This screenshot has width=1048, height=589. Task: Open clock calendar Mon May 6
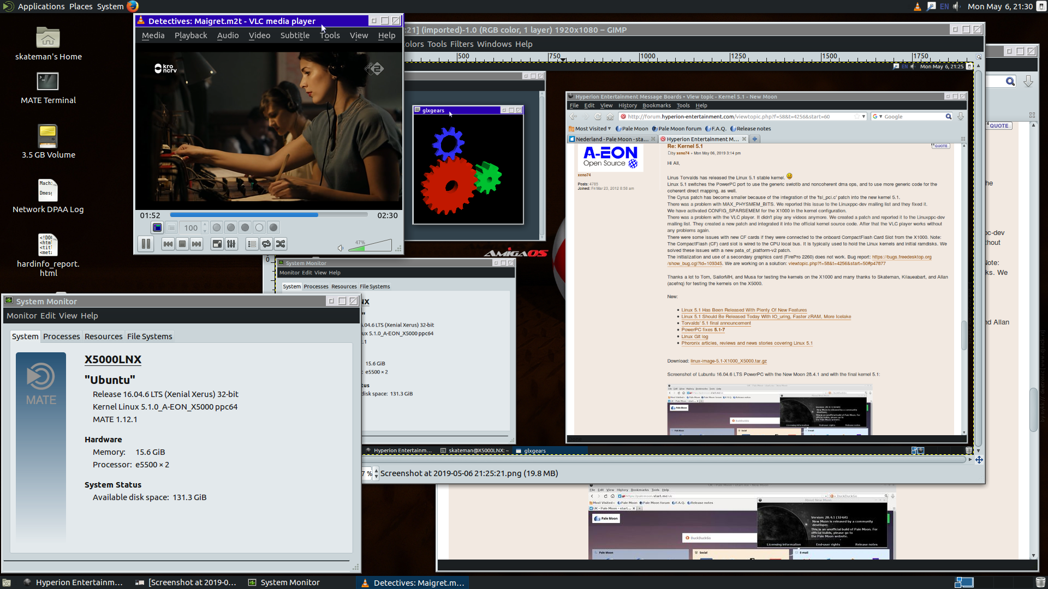click(x=1000, y=7)
